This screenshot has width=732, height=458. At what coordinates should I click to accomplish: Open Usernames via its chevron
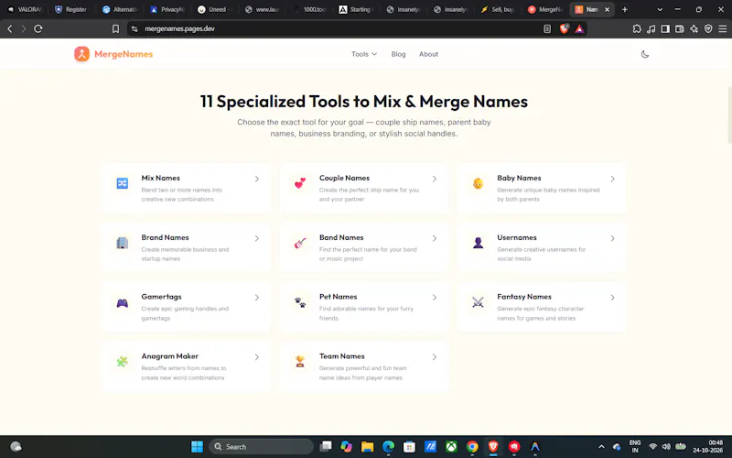coord(612,238)
